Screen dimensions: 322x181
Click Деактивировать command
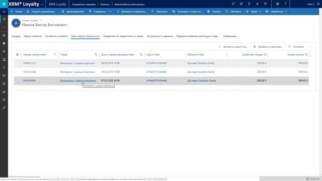(72, 12)
